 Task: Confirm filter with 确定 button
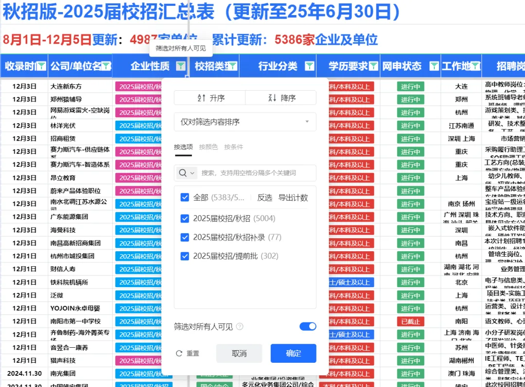pyautogui.click(x=293, y=353)
